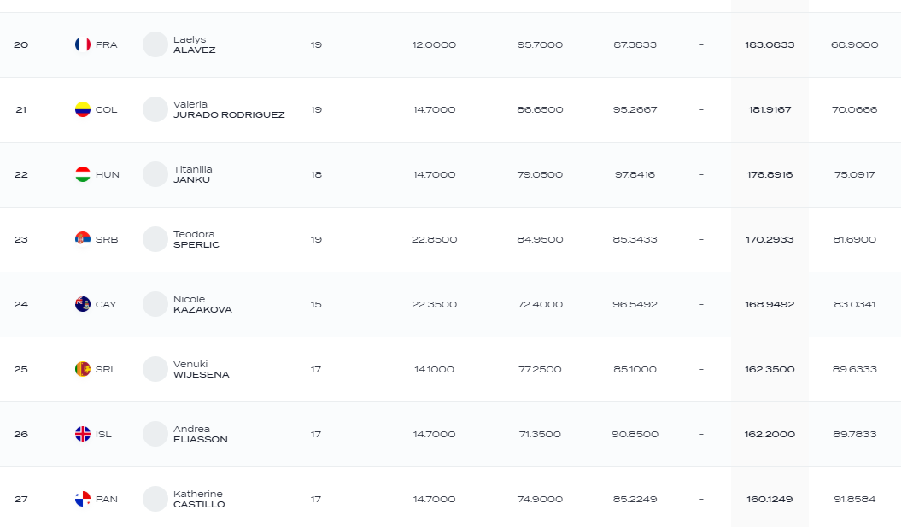Click the France flag icon
This screenshot has height=527, width=919.
(x=83, y=44)
